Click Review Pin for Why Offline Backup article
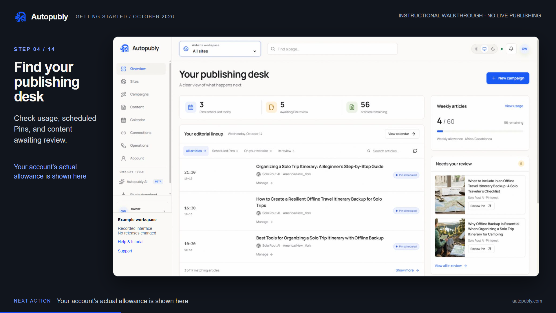 tap(481, 249)
